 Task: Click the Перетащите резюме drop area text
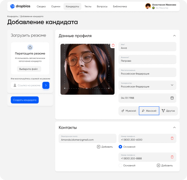(x=30, y=54)
